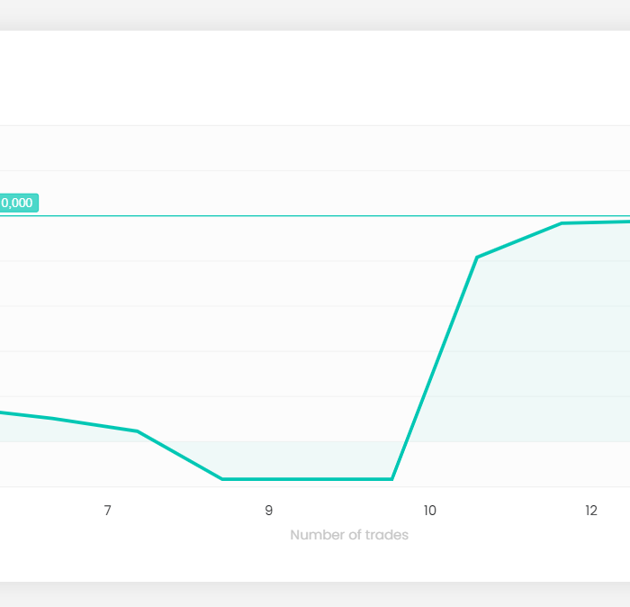Image resolution: width=630 pixels, height=607 pixels.
Task: Click the Number of trades axis title
Action: 349,535
